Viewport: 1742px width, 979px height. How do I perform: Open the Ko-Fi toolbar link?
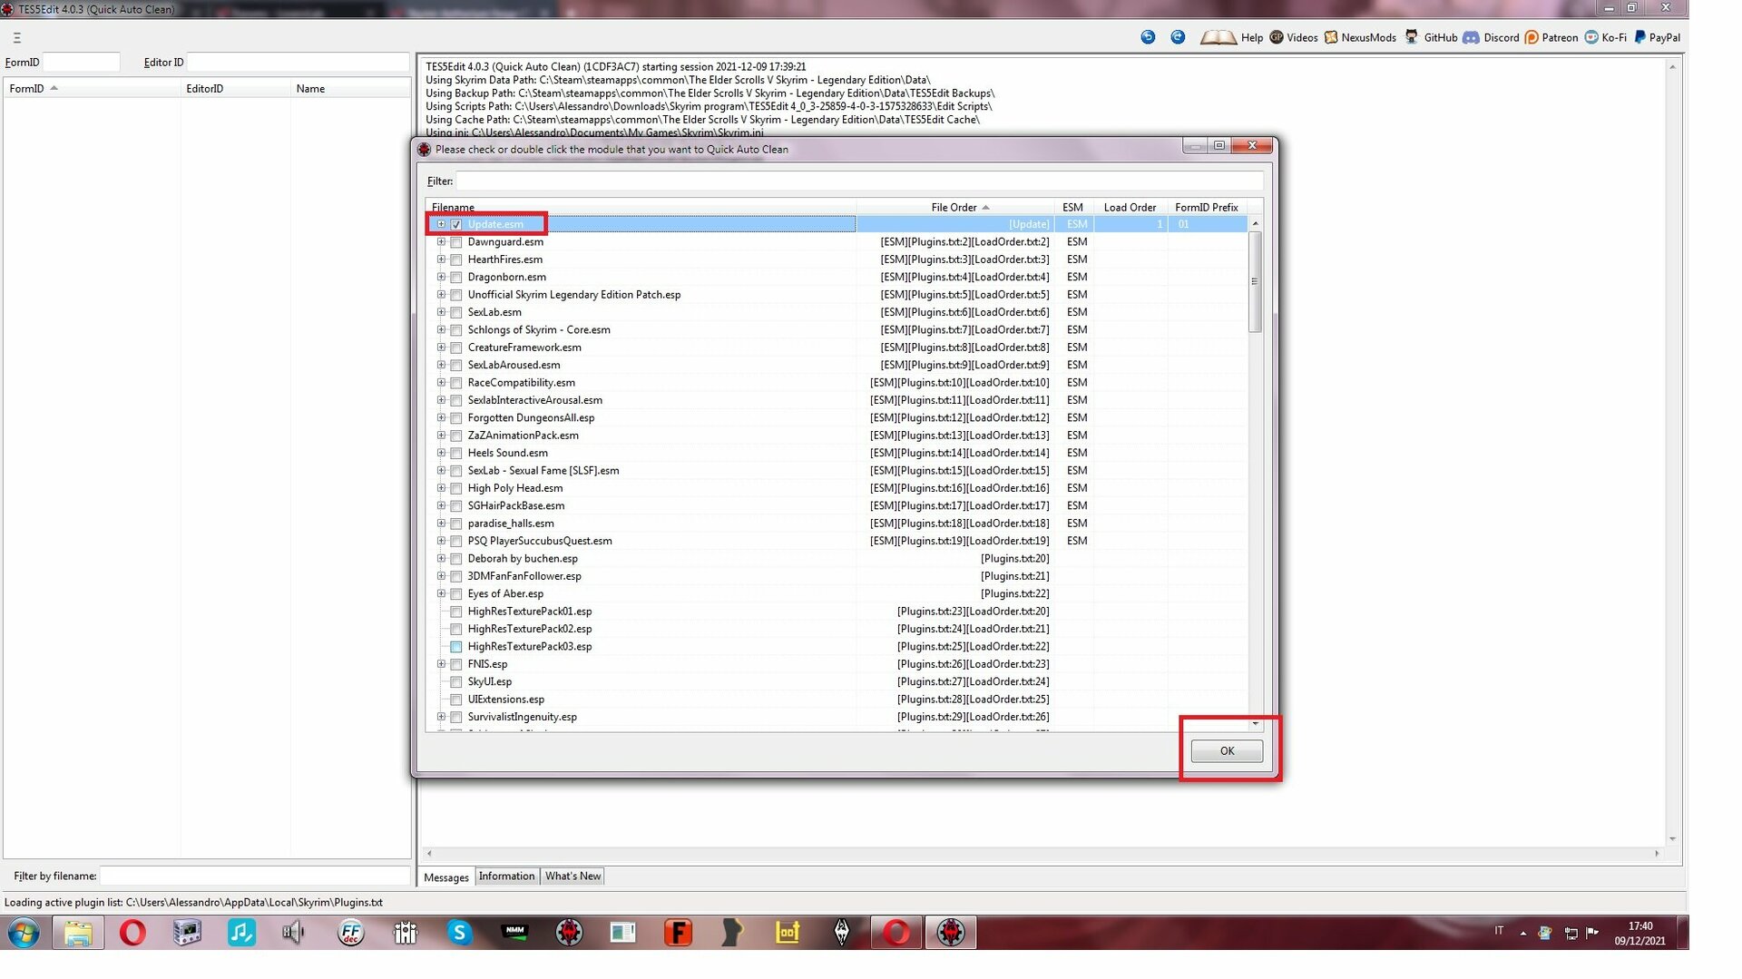click(x=1605, y=37)
